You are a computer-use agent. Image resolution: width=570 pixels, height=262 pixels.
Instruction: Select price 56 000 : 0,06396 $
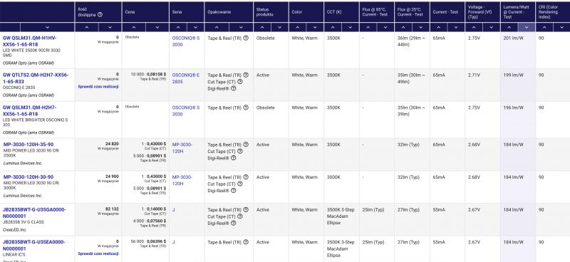click(x=148, y=241)
